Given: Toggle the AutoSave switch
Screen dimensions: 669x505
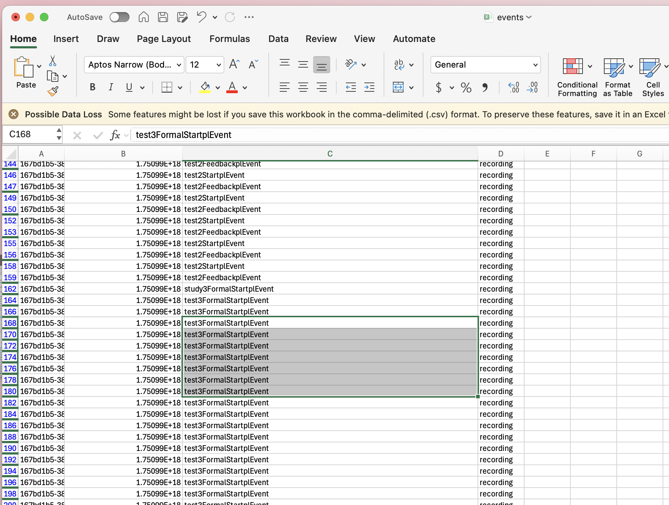Looking at the screenshot, I should pyautogui.click(x=119, y=17).
